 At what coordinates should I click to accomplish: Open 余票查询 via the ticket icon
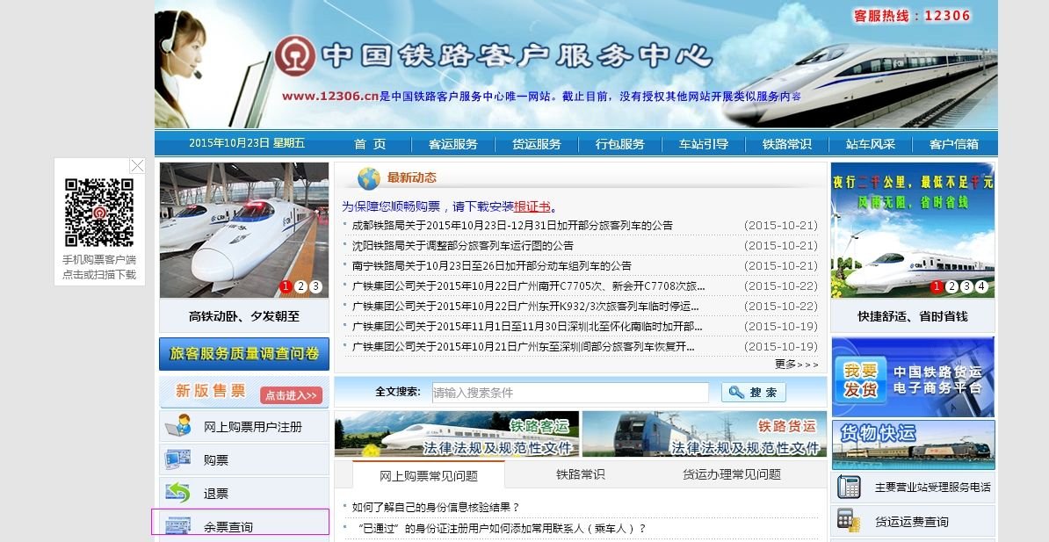point(177,524)
